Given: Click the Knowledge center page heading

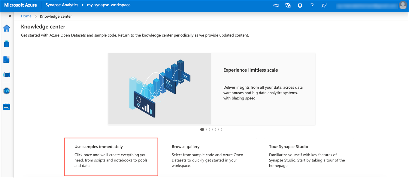Looking at the screenshot, I should (x=43, y=27).
